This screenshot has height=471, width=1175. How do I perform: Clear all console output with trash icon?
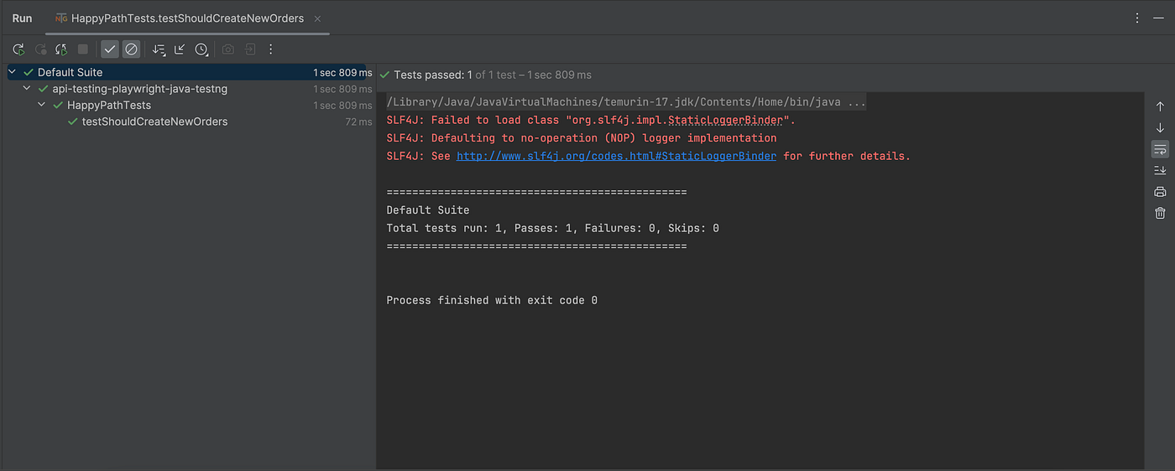1160,213
